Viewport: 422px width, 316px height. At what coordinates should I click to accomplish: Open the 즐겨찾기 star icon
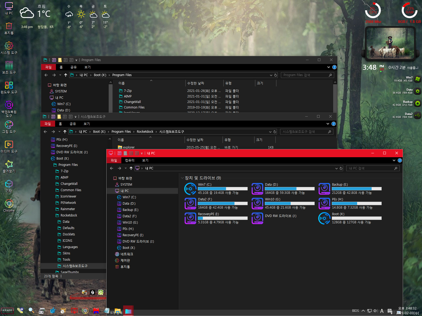tap(9, 166)
